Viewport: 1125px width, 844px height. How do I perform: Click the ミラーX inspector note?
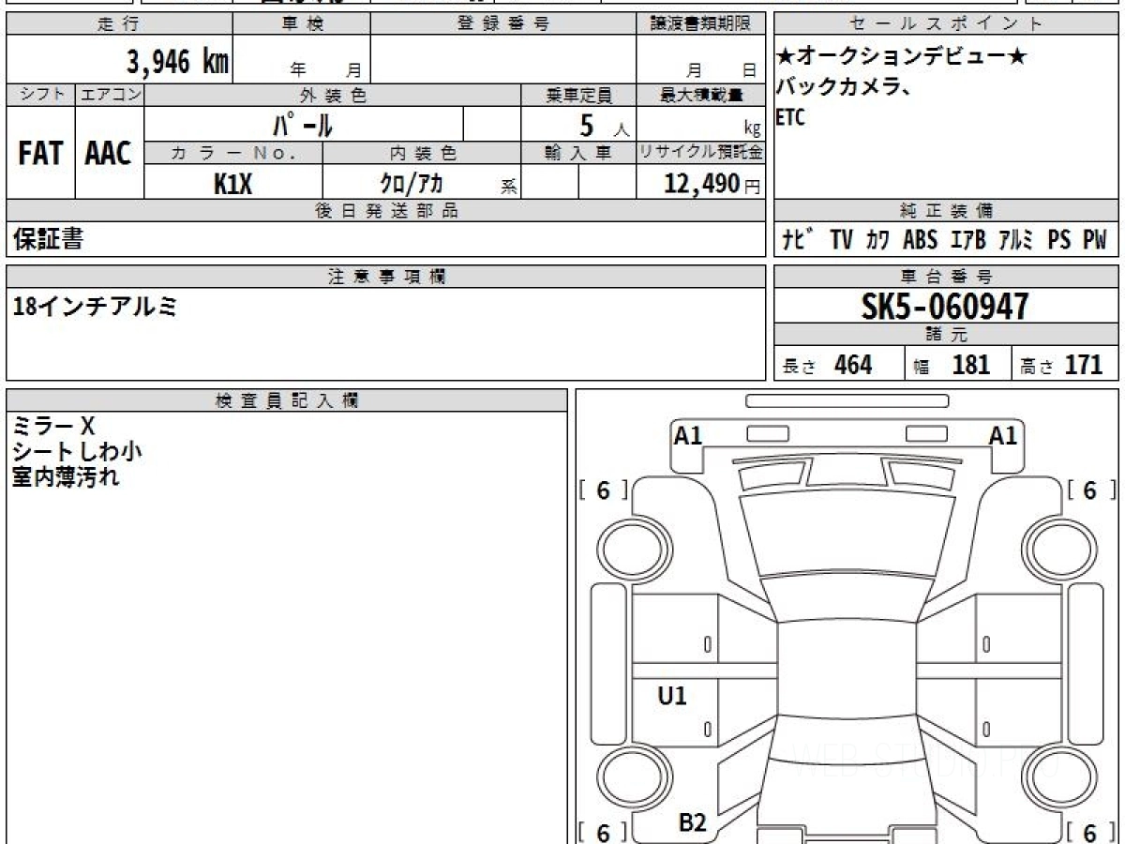(x=54, y=426)
